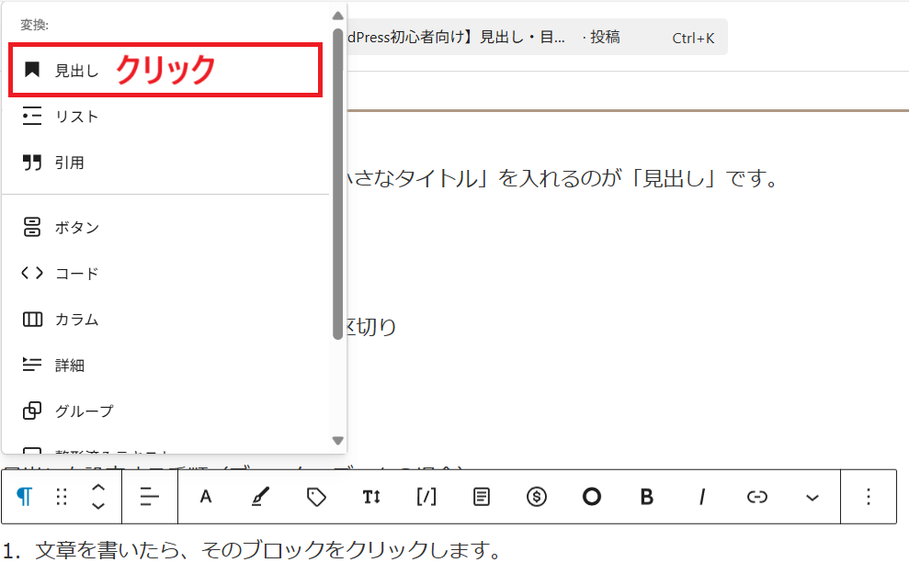
Task: Click the text align toolbar icon
Action: [150, 497]
